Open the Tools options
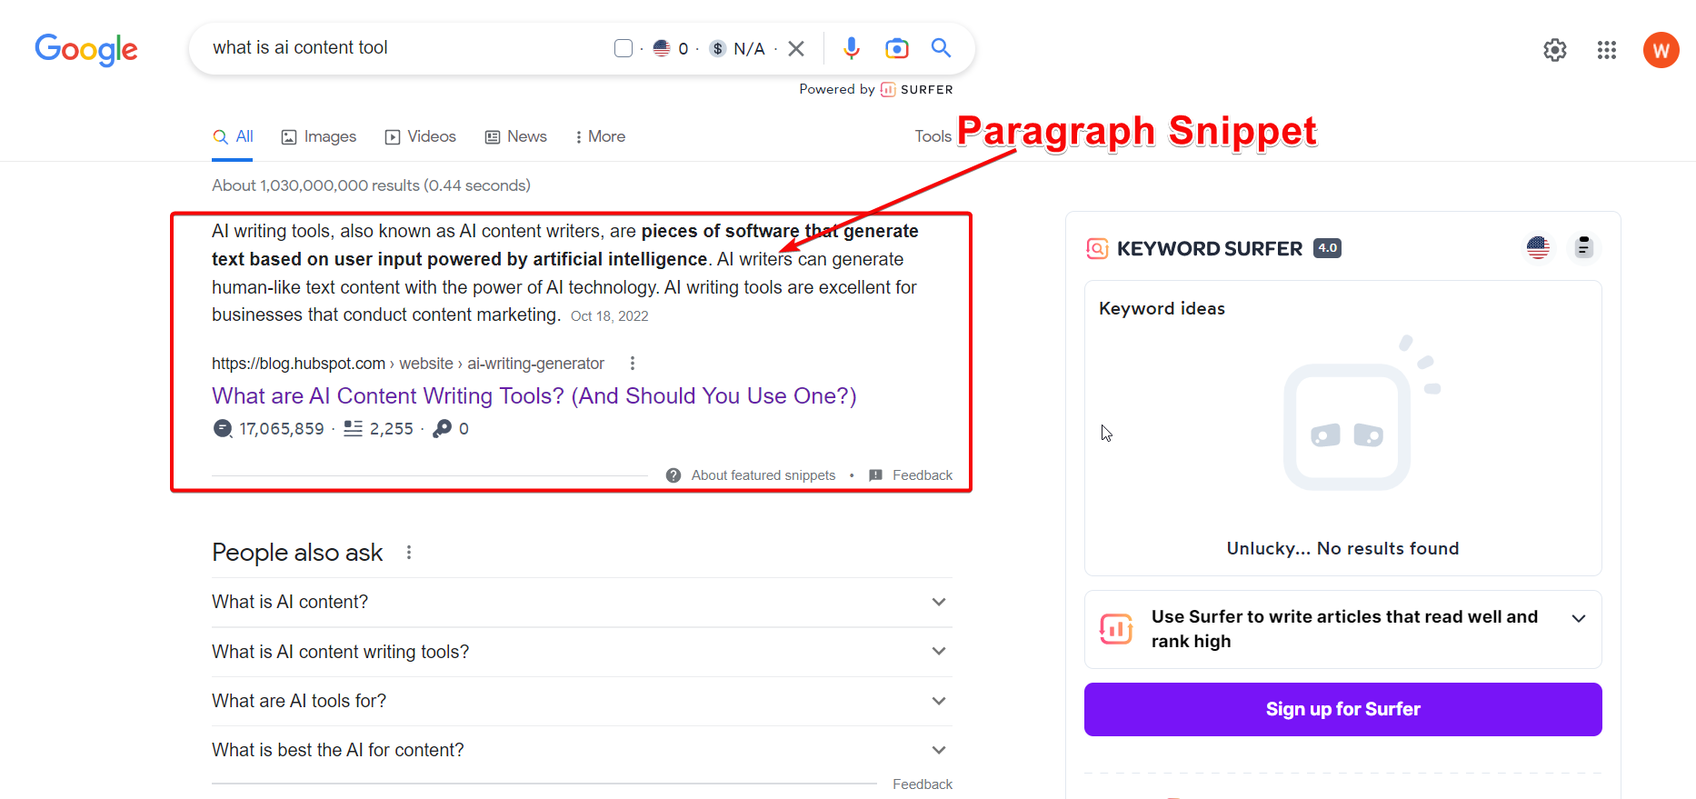The width and height of the screenshot is (1696, 799). (933, 136)
